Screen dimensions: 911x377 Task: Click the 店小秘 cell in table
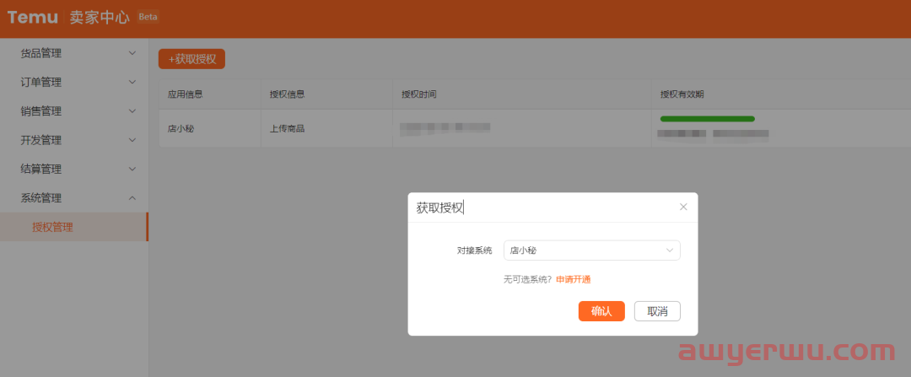pyautogui.click(x=181, y=128)
